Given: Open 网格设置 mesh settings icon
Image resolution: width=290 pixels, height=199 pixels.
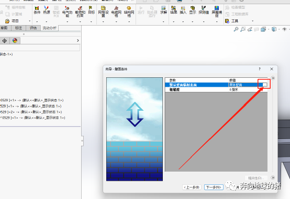Looking at the screenshot, I should tap(103, 11).
